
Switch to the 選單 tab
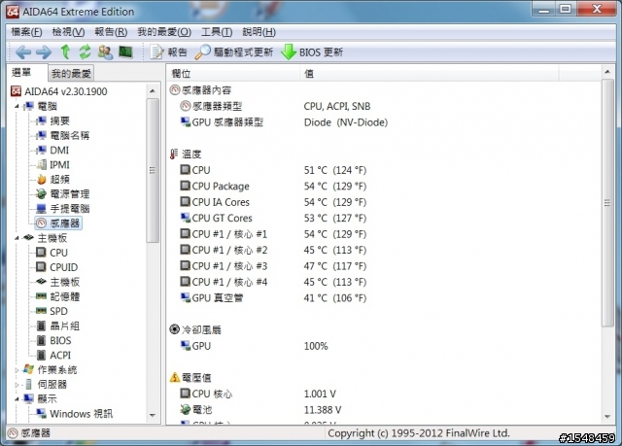pyautogui.click(x=21, y=73)
